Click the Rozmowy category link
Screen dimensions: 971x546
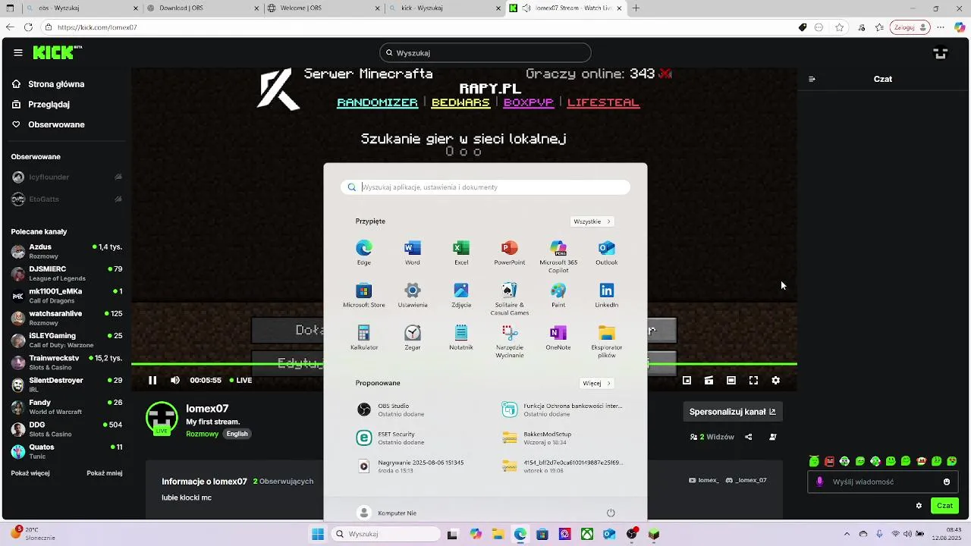click(203, 434)
